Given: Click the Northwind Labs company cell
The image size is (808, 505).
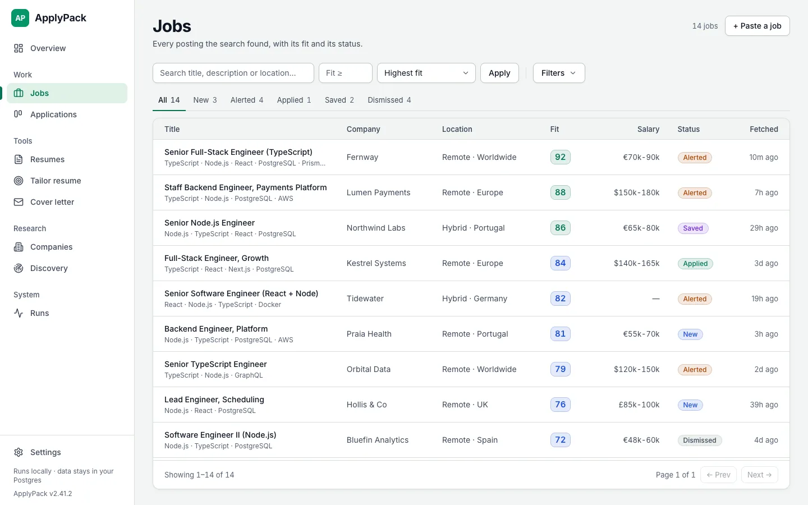Looking at the screenshot, I should pyautogui.click(x=376, y=228).
